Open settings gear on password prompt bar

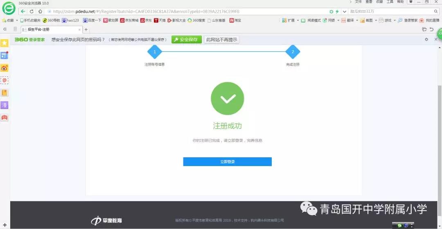(x=426, y=40)
